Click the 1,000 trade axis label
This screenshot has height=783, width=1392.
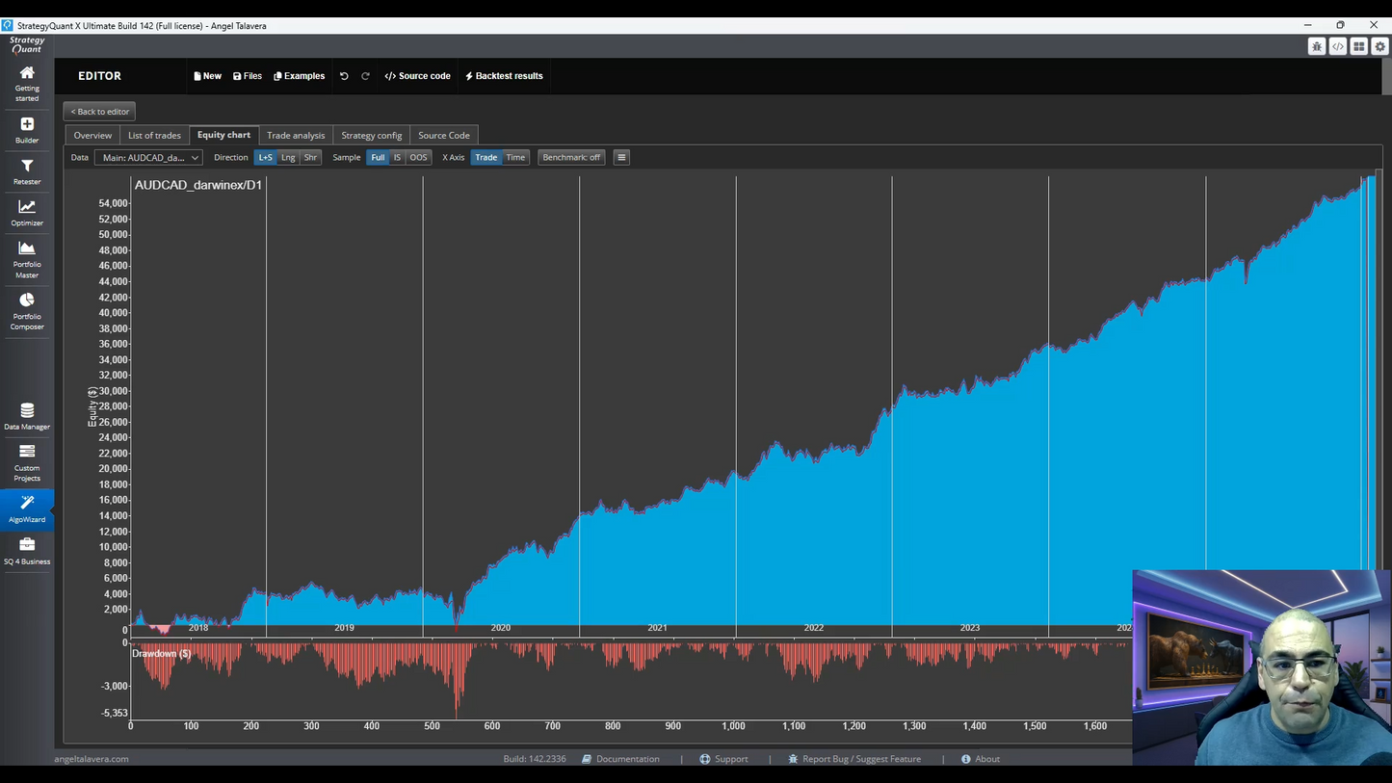[x=733, y=726]
